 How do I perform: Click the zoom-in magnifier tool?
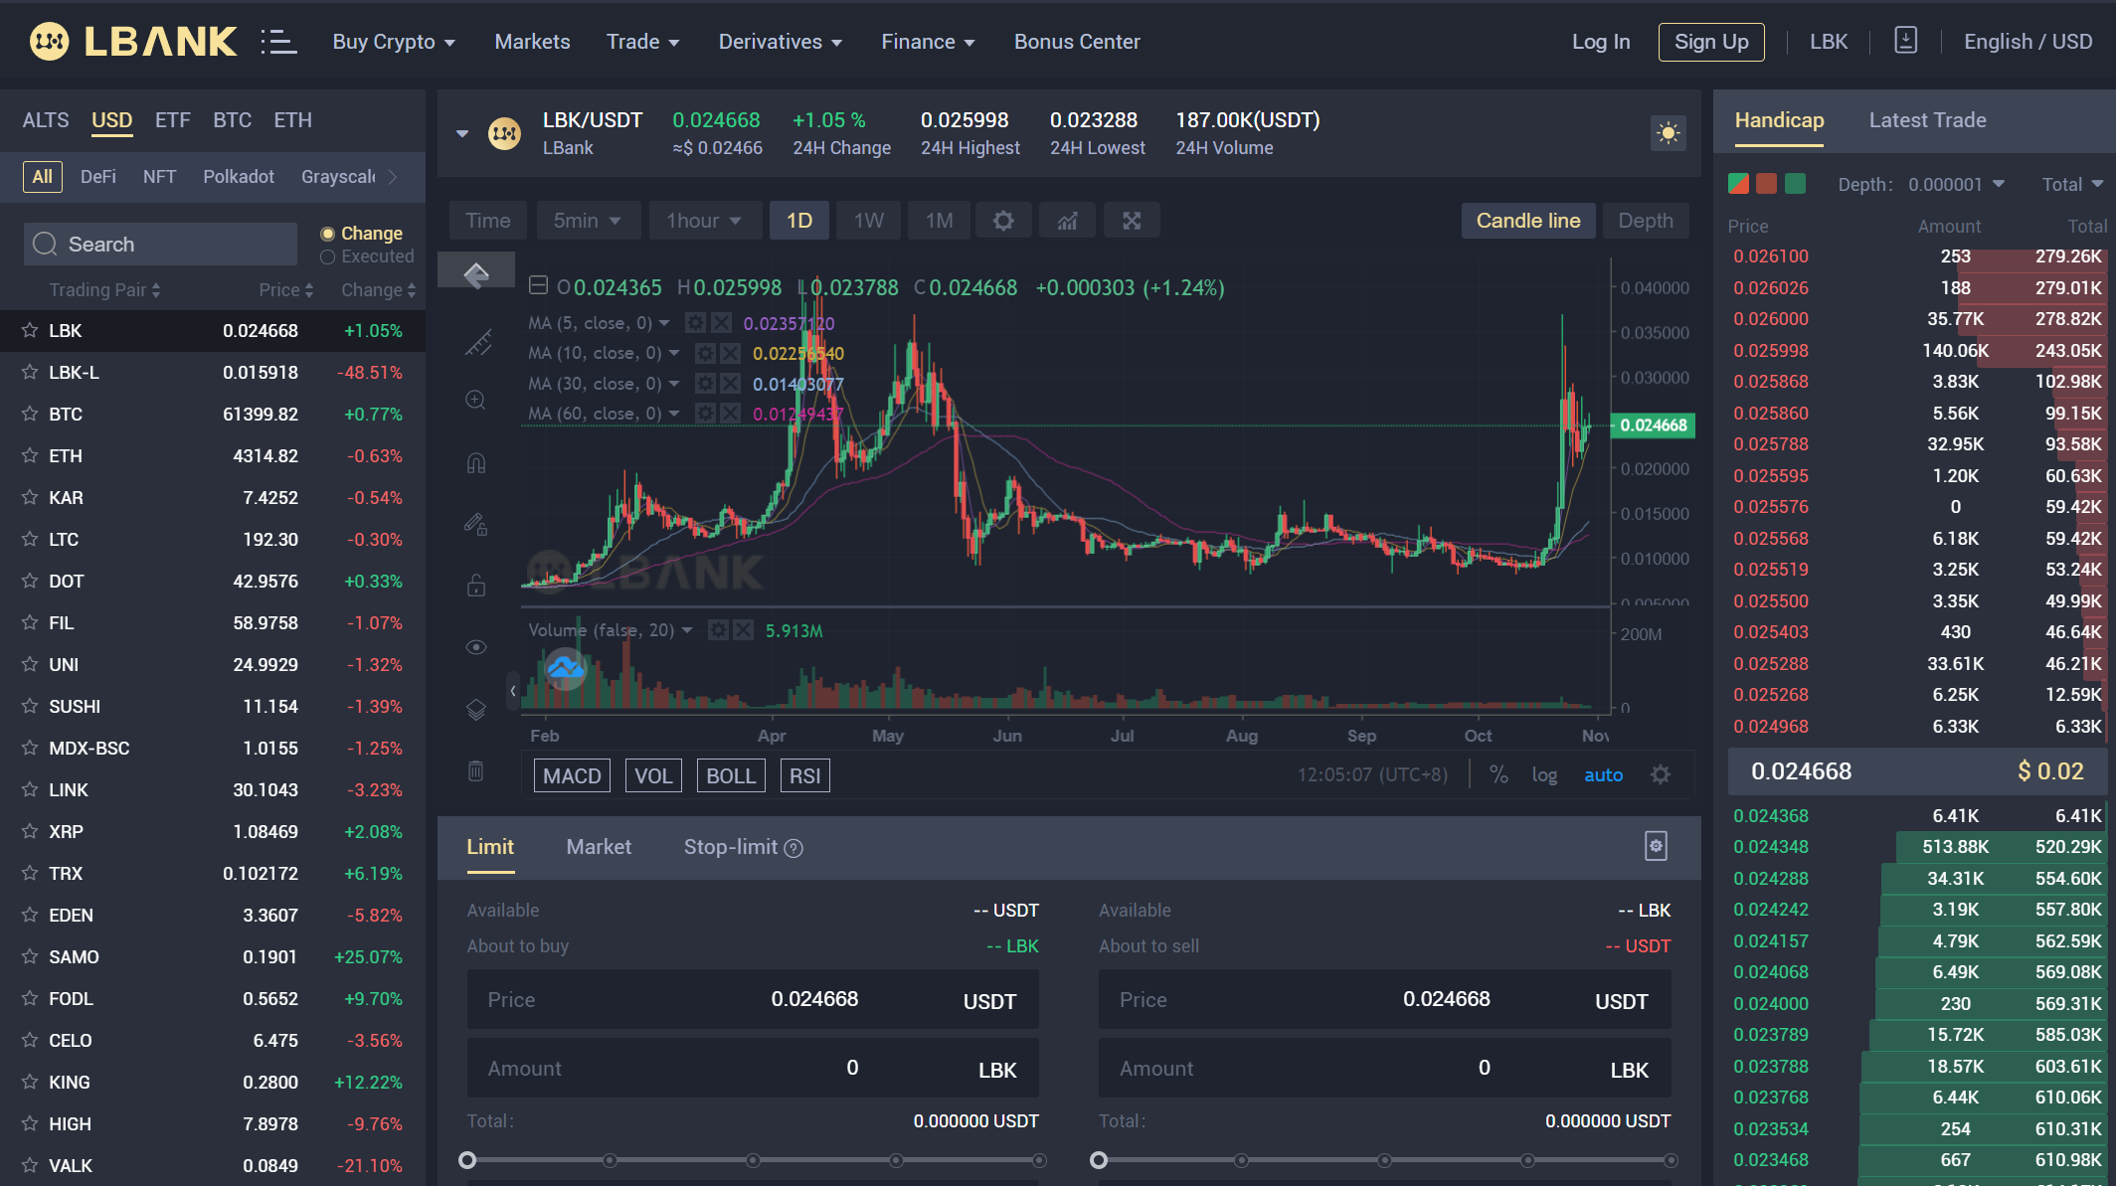point(475,400)
